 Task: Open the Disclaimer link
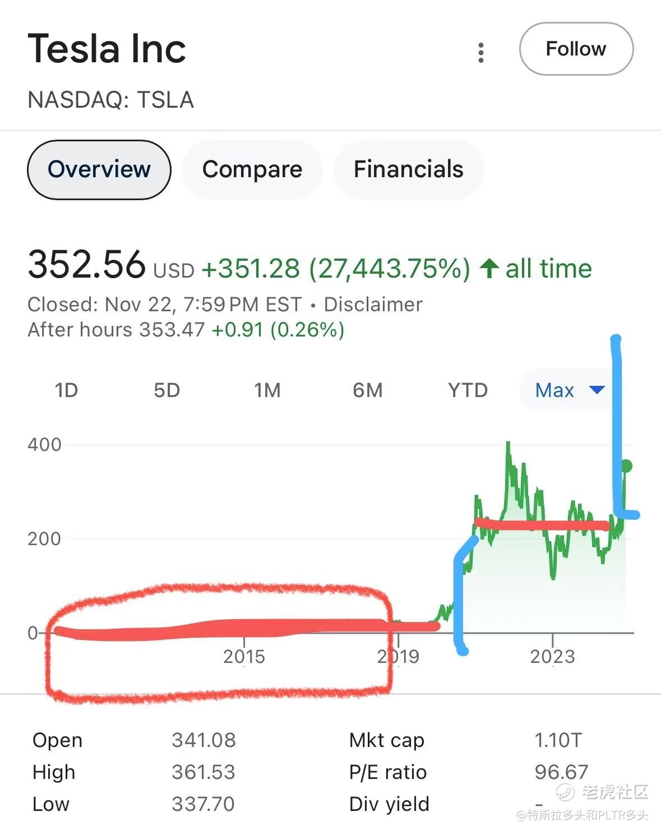click(373, 305)
